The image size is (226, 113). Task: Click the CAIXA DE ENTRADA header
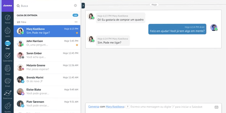pyautogui.click(x=27, y=15)
